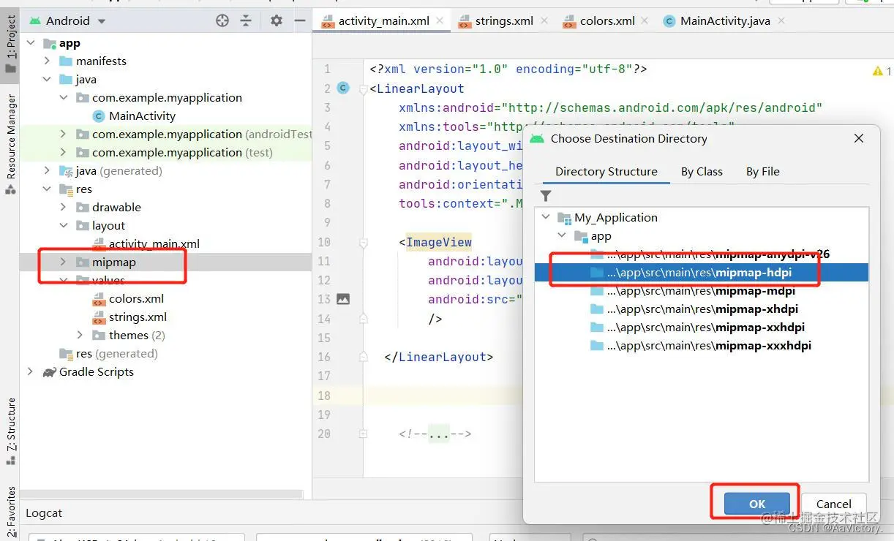Collapse the app node in dialog tree
Screen dimensions: 894x541
tap(562, 236)
